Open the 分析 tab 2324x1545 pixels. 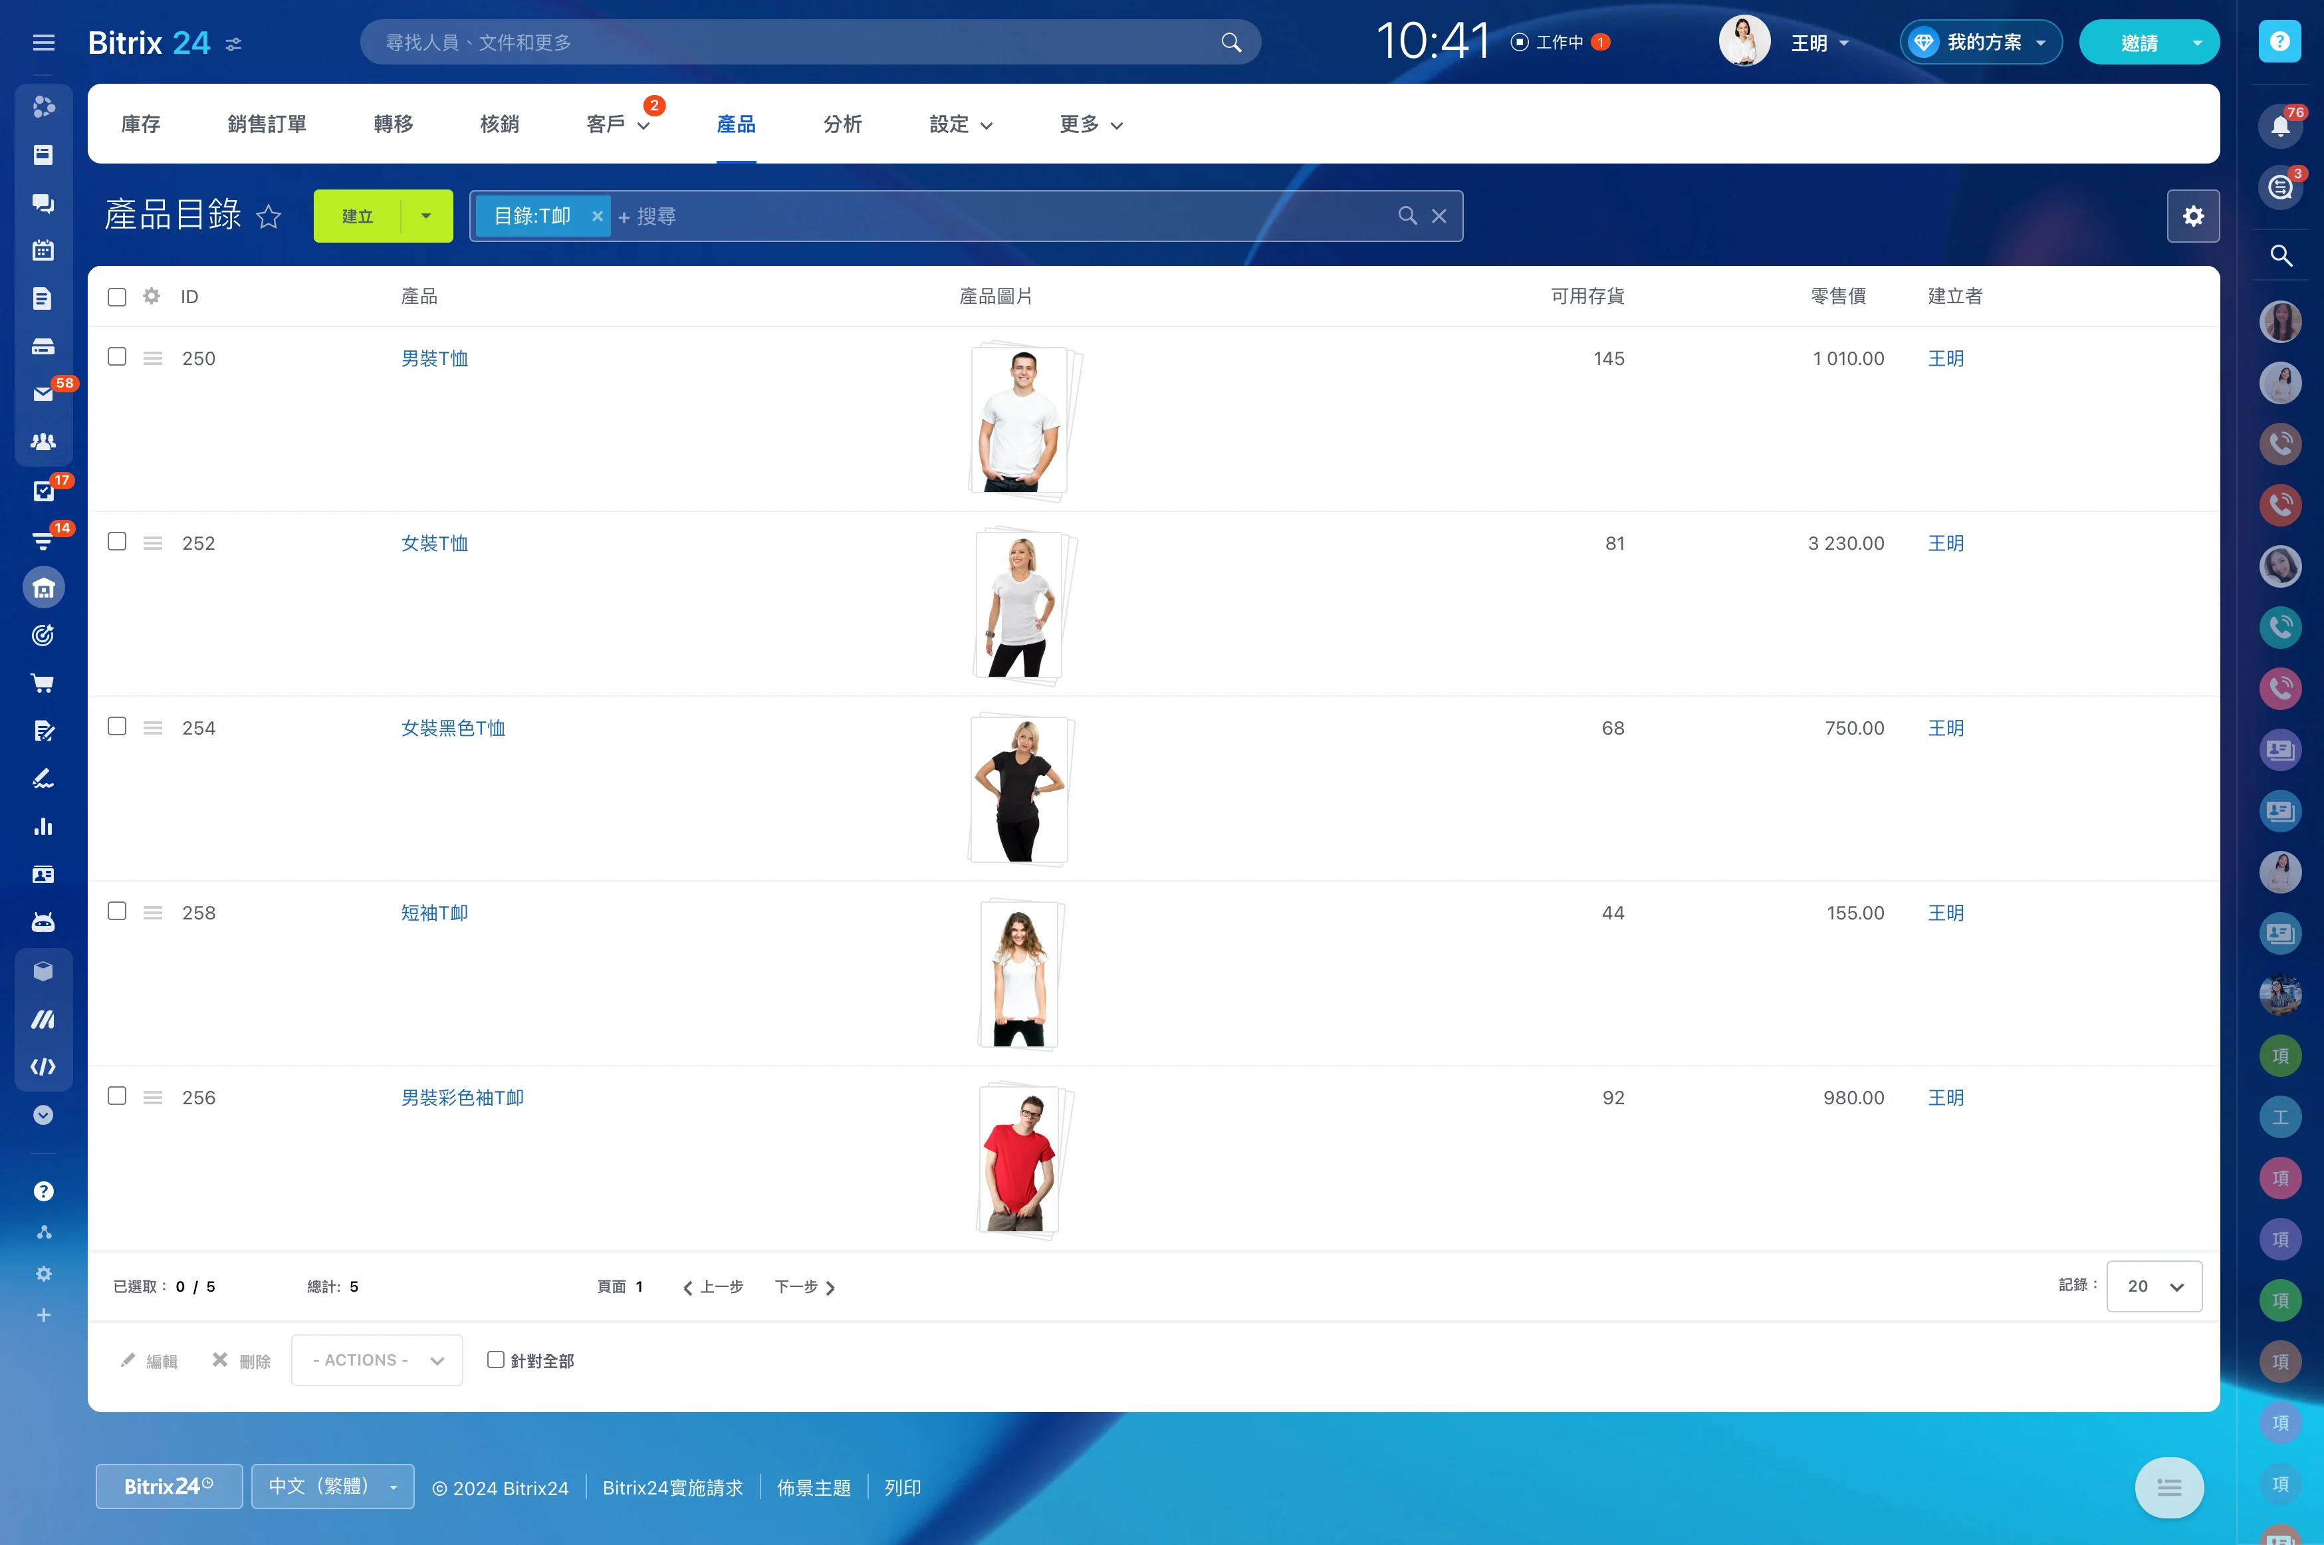click(x=842, y=124)
